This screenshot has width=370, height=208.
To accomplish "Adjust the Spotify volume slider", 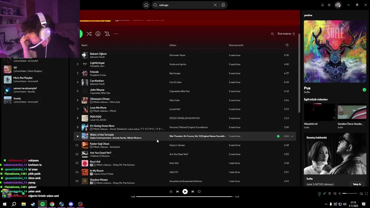I will point(350,194).
